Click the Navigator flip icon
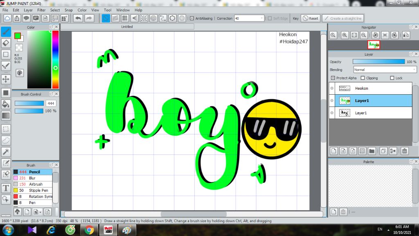The image size is (419, 236). pyautogui.click(x=406, y=35)
